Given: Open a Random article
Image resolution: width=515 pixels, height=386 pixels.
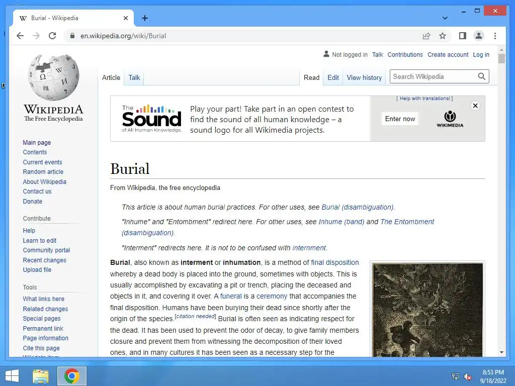Looking at the screenshot, I should [43, 172].
